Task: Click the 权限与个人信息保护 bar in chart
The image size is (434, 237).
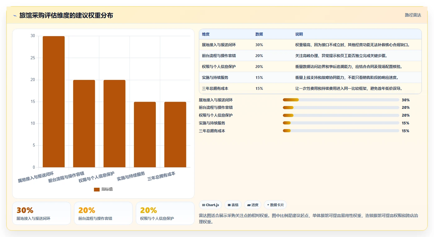Action: tap(115, 123)
